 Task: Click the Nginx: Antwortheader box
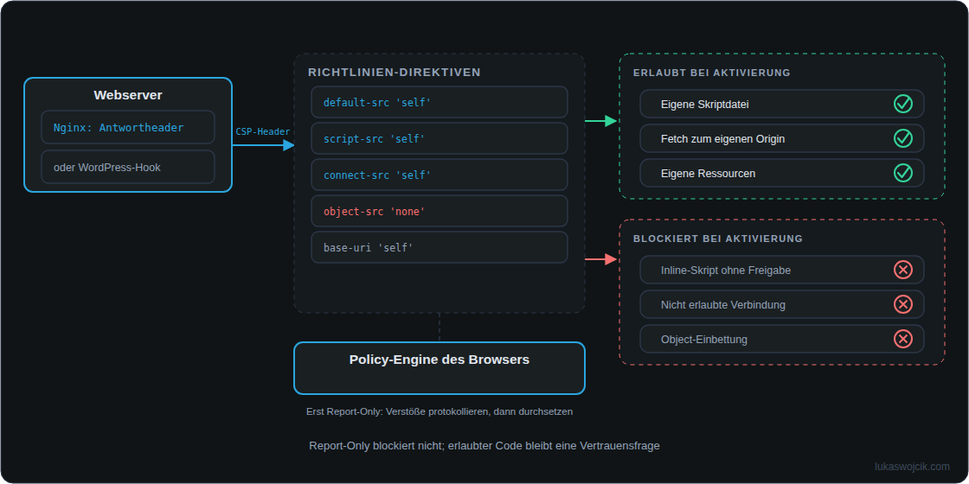pyautogui.click(x=128, y=127)
